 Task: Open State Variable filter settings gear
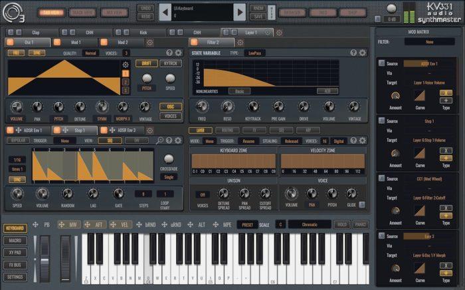coord(363,53)
